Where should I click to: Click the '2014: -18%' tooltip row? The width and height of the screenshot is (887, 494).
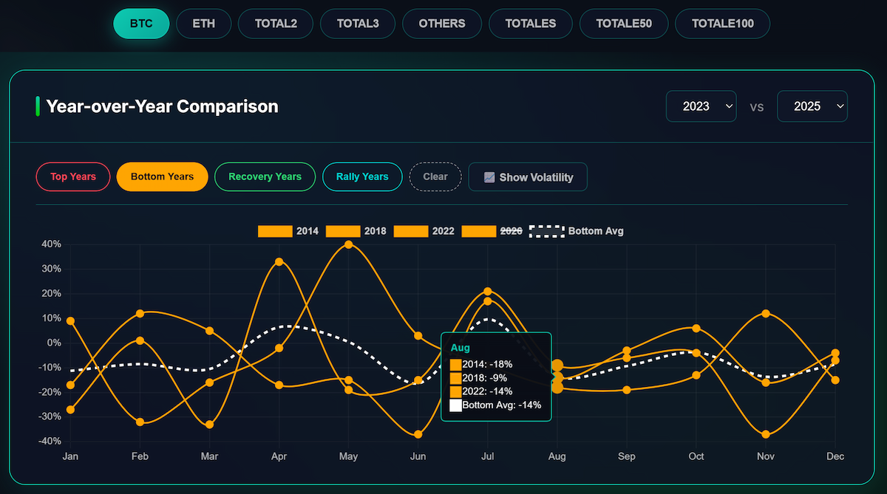[481, 364]
